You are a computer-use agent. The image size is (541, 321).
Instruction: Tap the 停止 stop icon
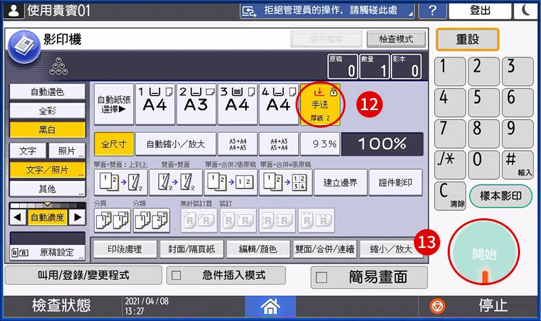(438, 306)
